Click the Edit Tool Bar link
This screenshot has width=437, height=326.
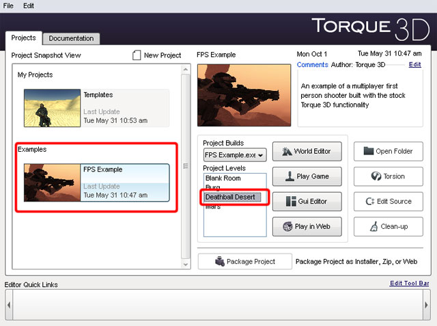(410, 284)
